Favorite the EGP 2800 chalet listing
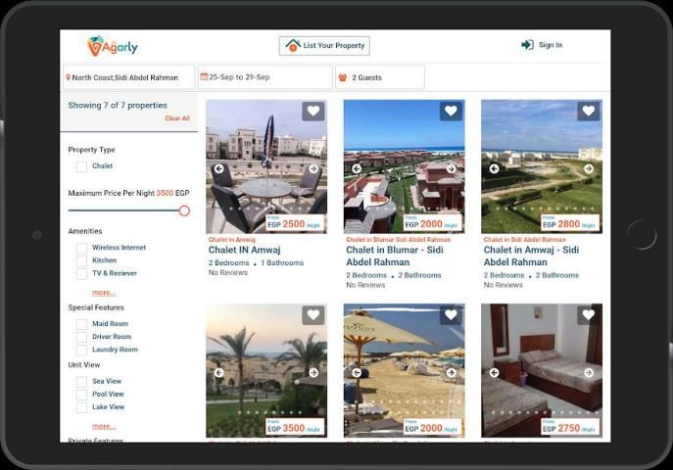This screenshot has width=673, height=470. [x=589, y=111]
